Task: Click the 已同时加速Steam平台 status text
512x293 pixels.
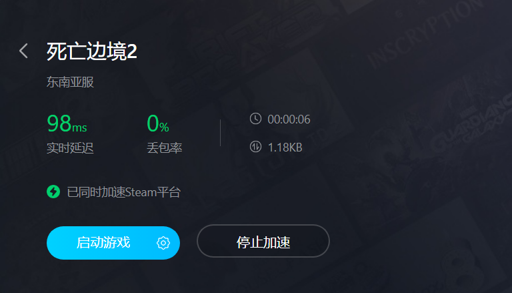Action: 124,192
